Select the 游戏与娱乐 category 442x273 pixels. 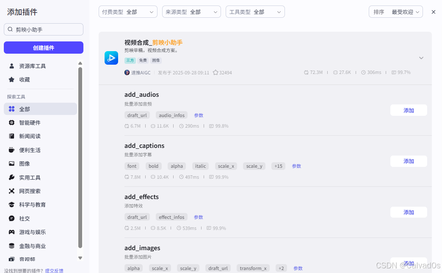(x=40, y=232)
